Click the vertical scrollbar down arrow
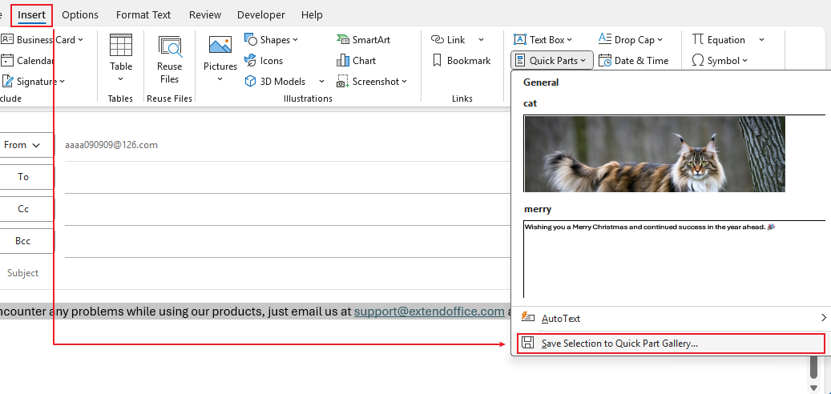 814,388
